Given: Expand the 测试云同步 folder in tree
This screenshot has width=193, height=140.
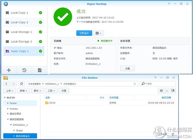Looking at the screenshot, I should coord(8,114).
